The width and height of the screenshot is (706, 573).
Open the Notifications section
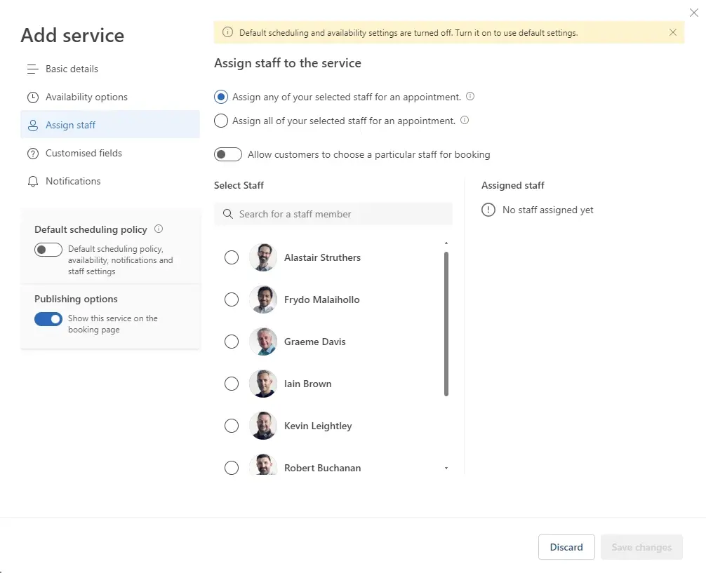pyautogui.click(x=73, y=181)
